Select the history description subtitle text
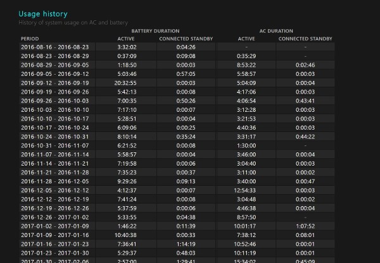380x263 pixels. click(x=73, y=23)
